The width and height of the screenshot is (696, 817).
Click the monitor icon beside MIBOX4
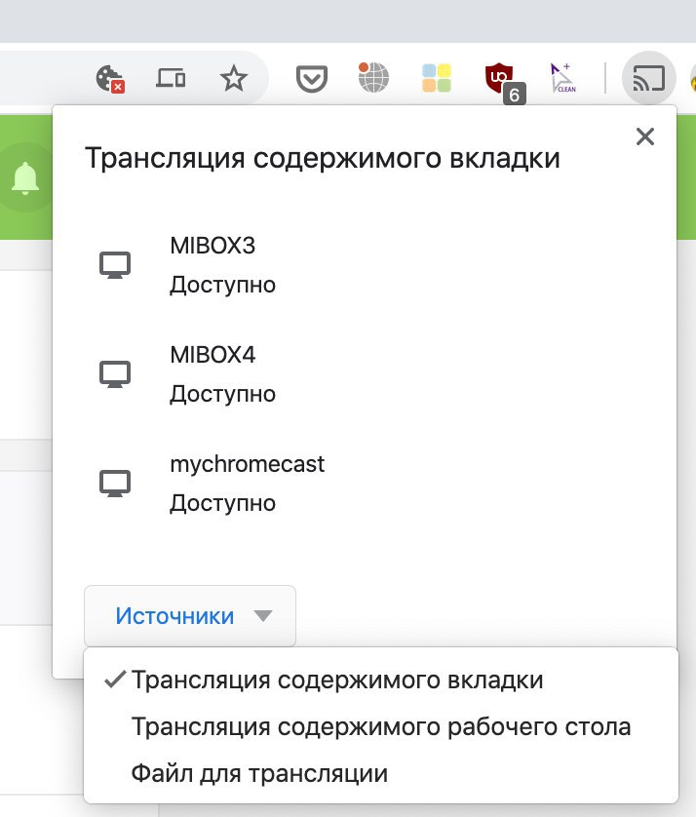[115, 374]
